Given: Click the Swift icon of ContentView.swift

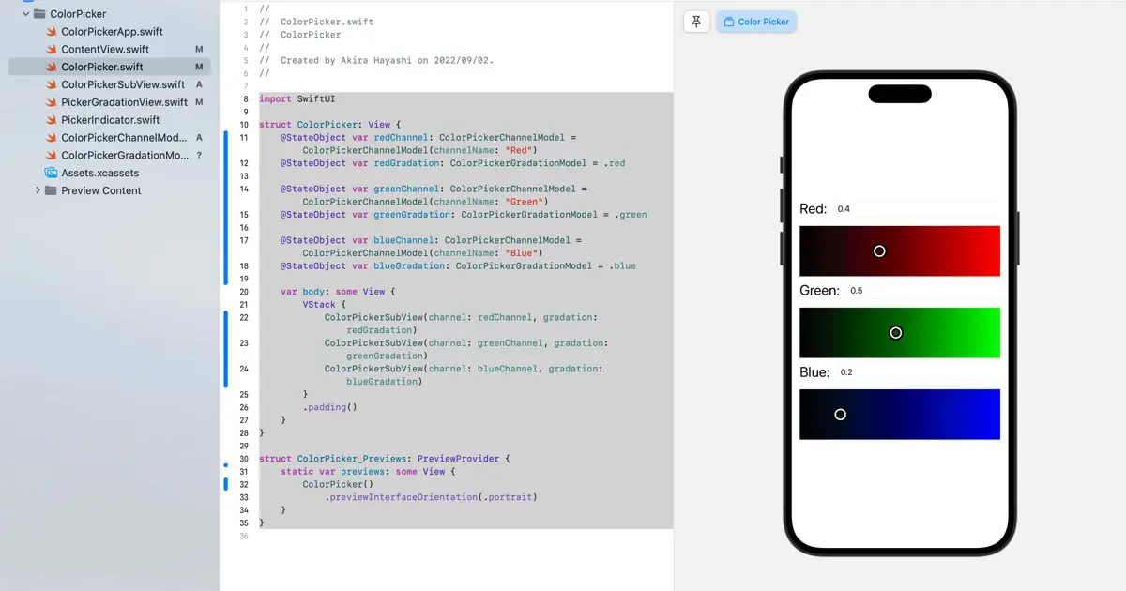Looking at the screenshot, I should coord(52,49).
